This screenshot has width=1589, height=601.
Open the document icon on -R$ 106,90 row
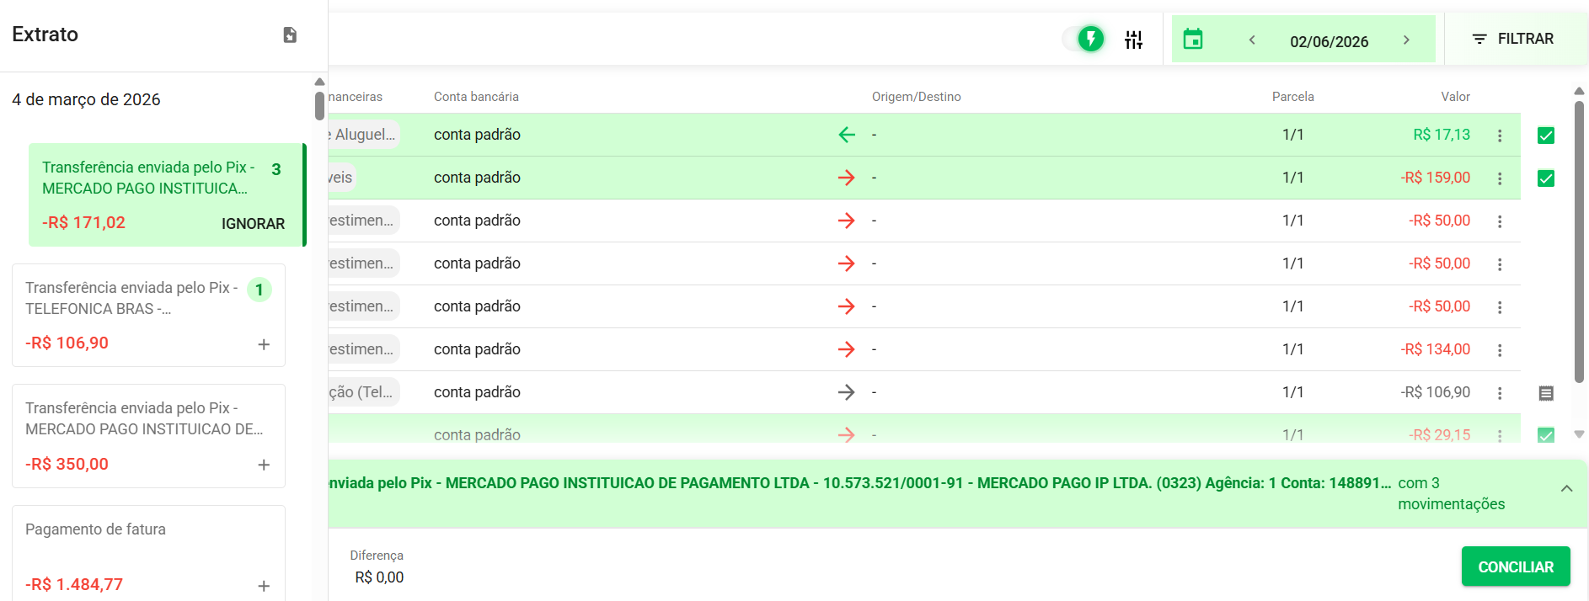coord(1546,393)
